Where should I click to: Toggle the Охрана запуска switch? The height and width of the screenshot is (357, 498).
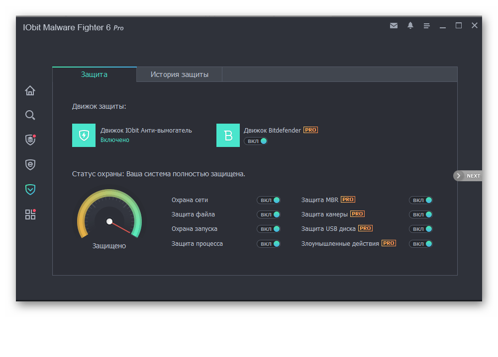click(x=269, y=229)
